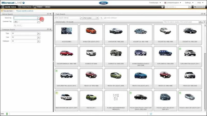207x116 pixels.
Task: Click the Vehicle Search panel info icon
Action: tap(48, 14)
